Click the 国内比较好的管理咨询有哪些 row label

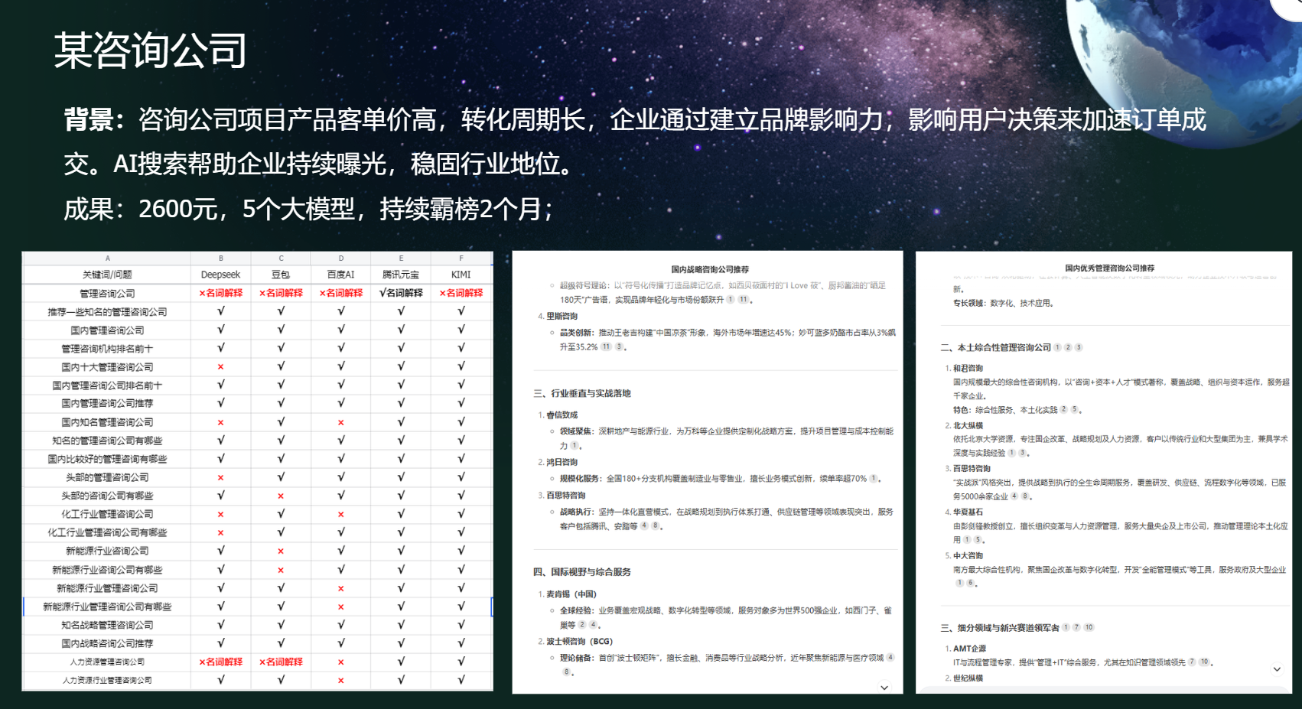(107, 459)
